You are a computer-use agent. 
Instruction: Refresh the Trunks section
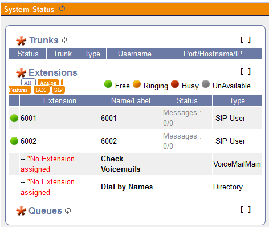pyautogui.click(x=64, y=40)
